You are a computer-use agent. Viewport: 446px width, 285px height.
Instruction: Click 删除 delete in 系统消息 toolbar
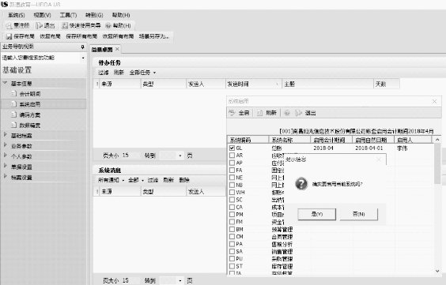click(184, 180)
